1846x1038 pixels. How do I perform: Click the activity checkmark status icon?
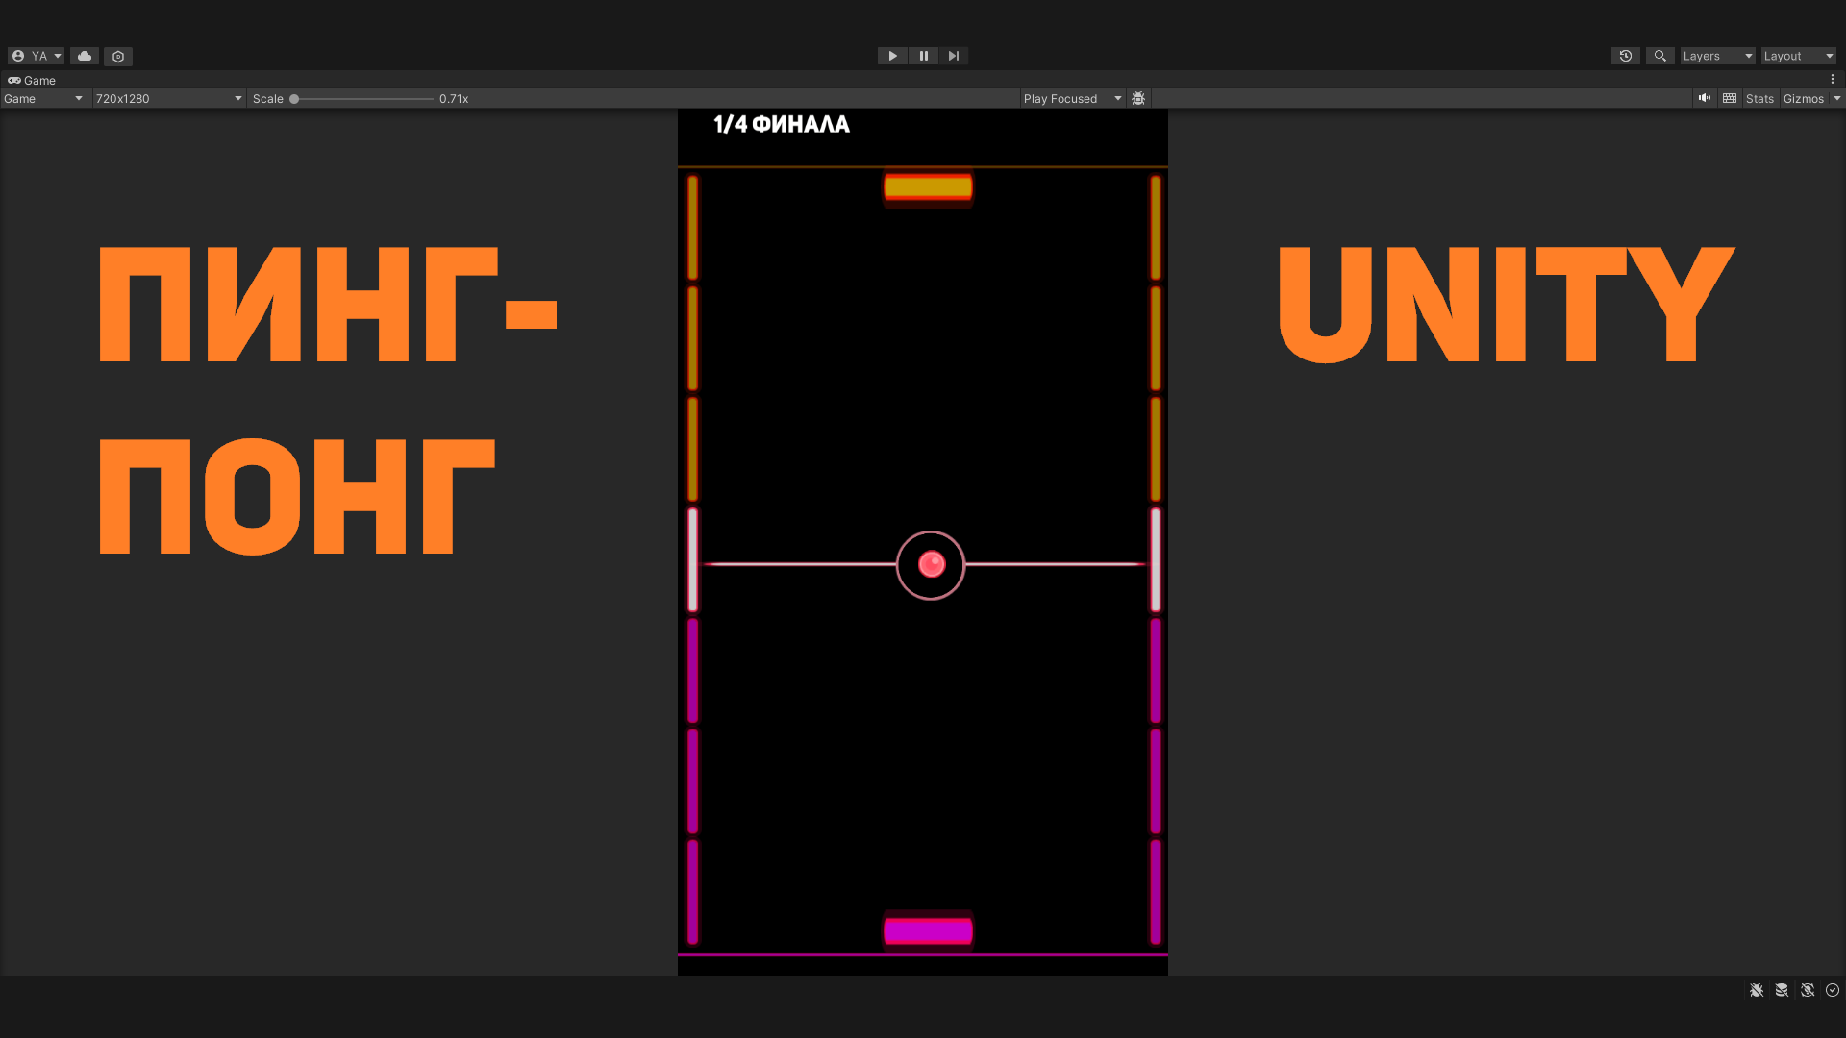click(x=1833, y=990)
